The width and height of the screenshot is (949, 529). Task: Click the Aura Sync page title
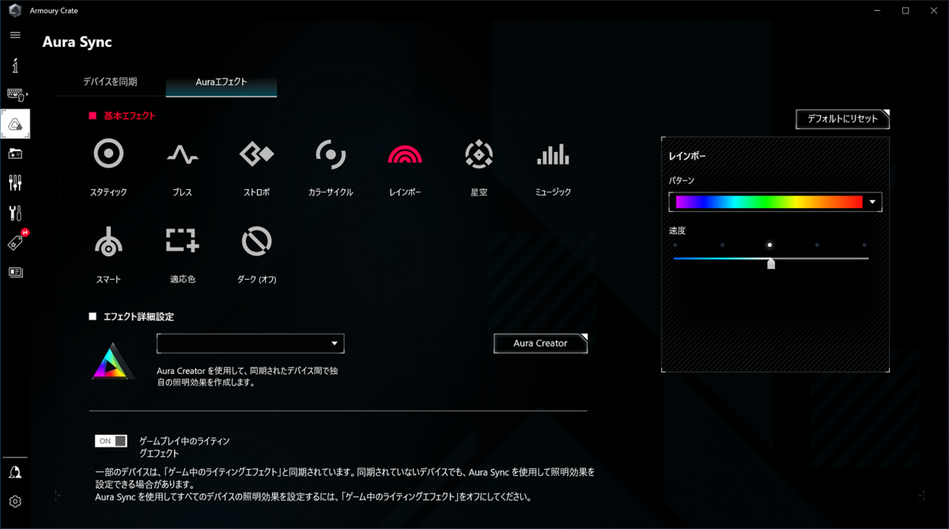pyautogui.click(x=77, y=42)
